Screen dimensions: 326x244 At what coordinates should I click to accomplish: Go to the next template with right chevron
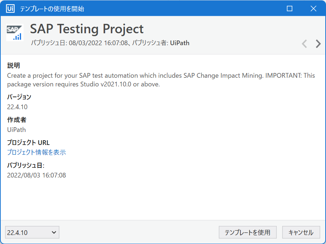pos(318,44)
